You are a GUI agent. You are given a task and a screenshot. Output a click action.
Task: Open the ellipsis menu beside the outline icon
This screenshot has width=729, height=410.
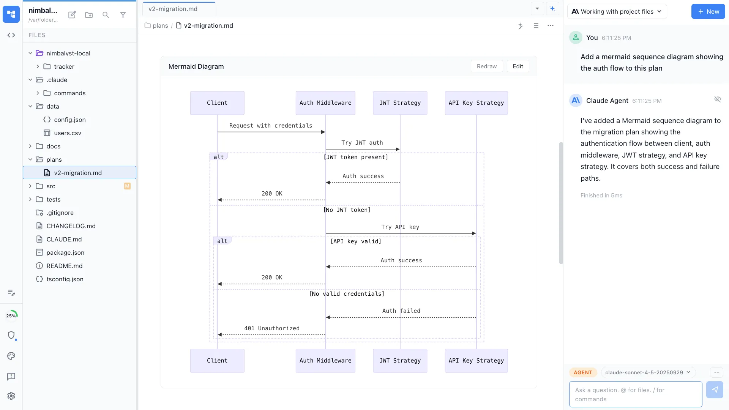[x=551, y=26]
